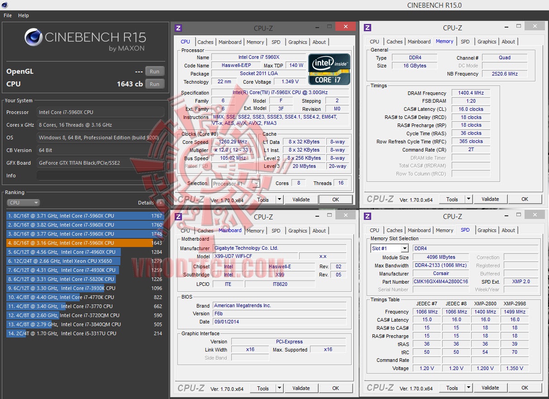549x399 pixels.
Task: Click Validate in Mainboard CPU-Z window
Action: [x=301, y=388]
